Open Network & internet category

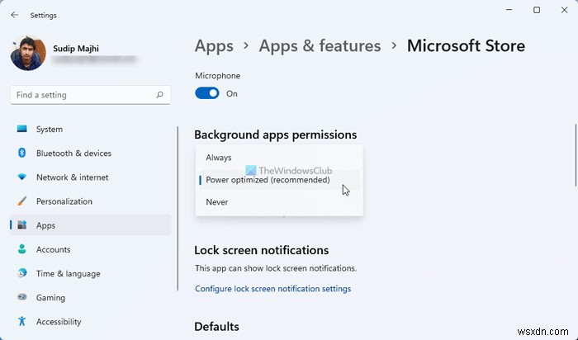90,177
